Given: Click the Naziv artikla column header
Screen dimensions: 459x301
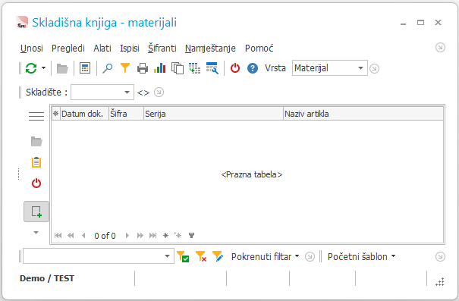Looking at the screenshot, I should point(363,114).
